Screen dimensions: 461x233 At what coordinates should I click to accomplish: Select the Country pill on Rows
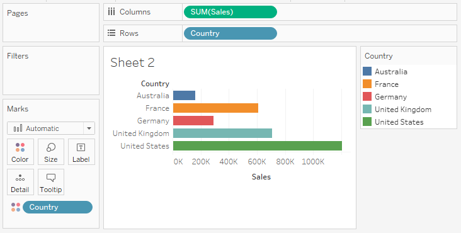tap(230, 33)
